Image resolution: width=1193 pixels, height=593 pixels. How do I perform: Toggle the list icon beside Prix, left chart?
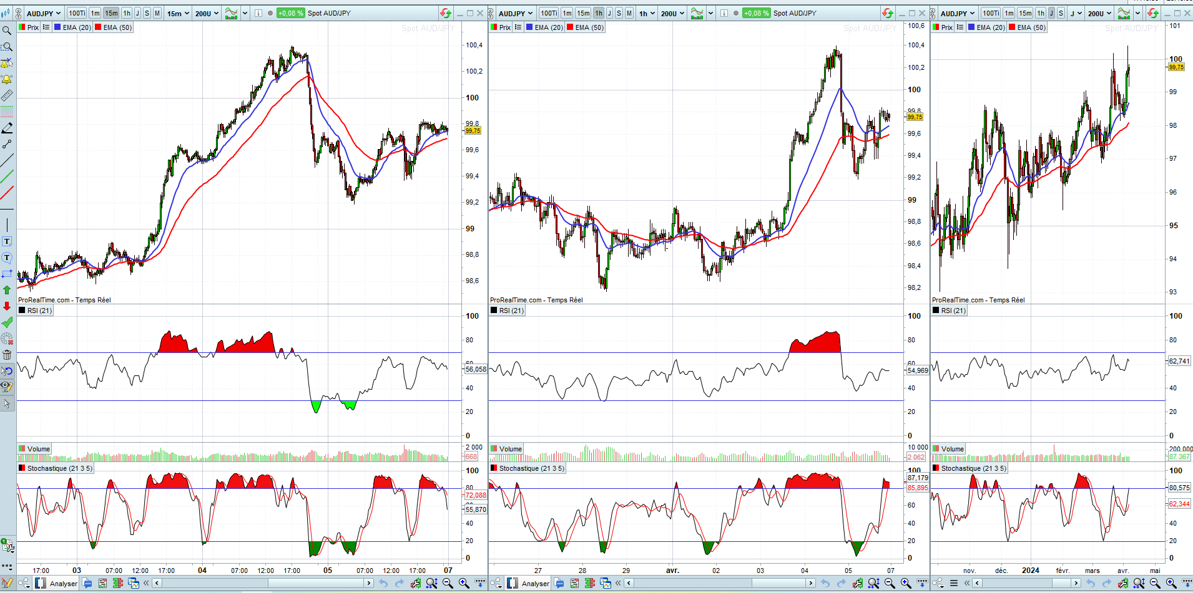(46, 27)
